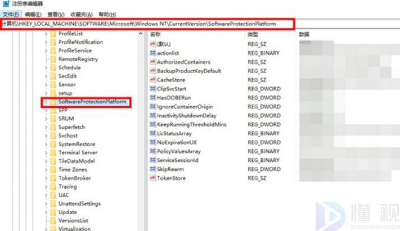Click the registry path address bar
Viewport: 400px width, 231px height.
coord(147,24)
